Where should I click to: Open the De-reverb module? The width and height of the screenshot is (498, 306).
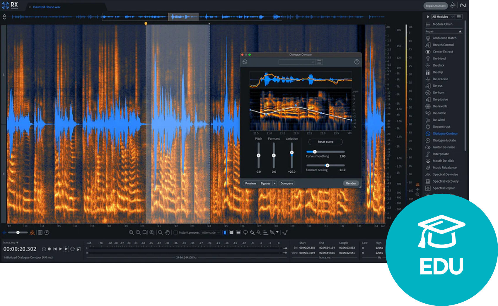point(440,106)
